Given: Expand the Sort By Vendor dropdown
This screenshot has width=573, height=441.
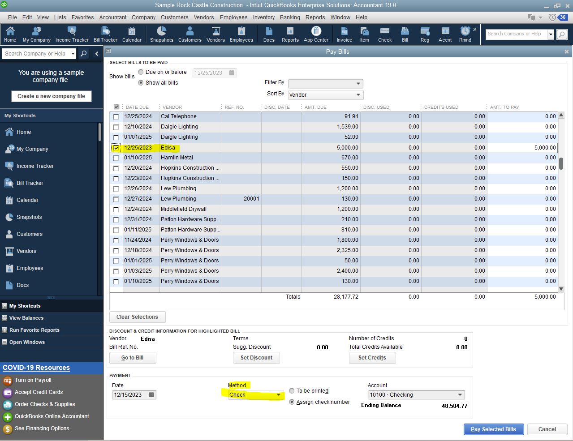Looking at the screenshot, I should (x=358, y=95).
